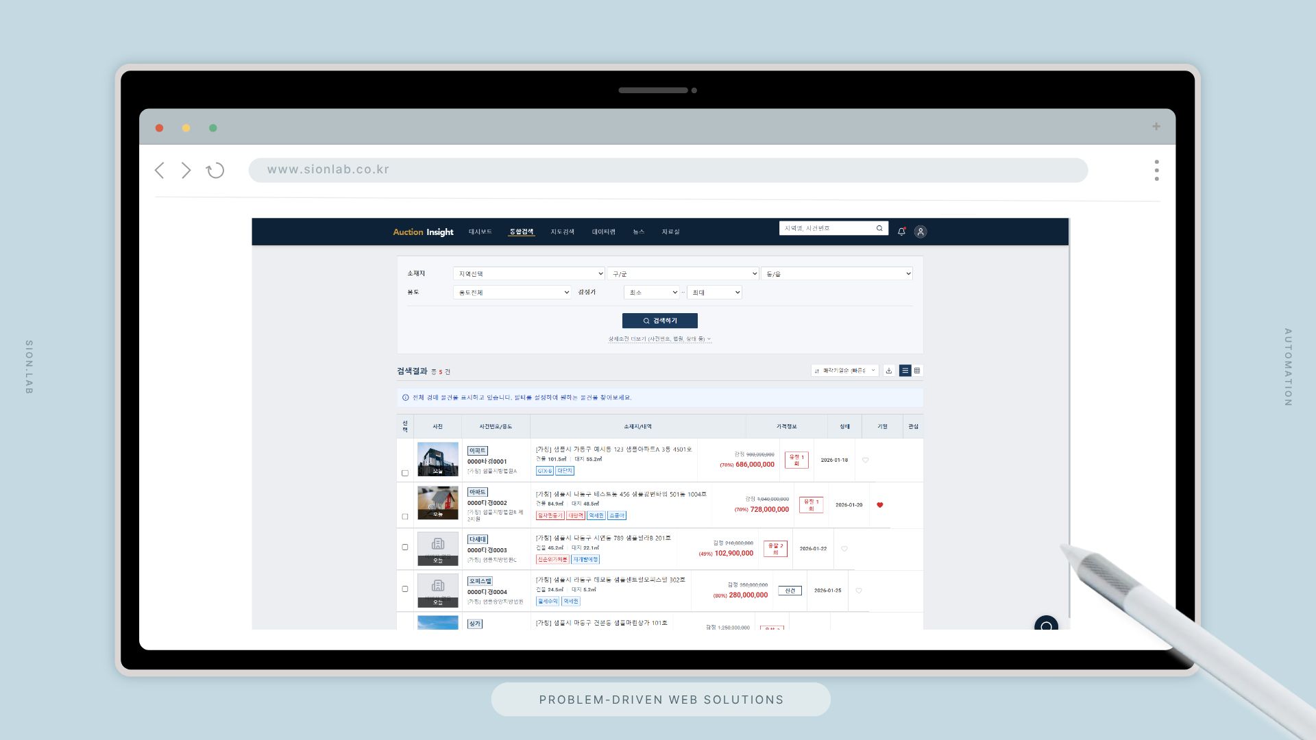Favorite case 0001 with heart icon
The width and height of the screenshot is (1316, 740).
pos(865,460)
